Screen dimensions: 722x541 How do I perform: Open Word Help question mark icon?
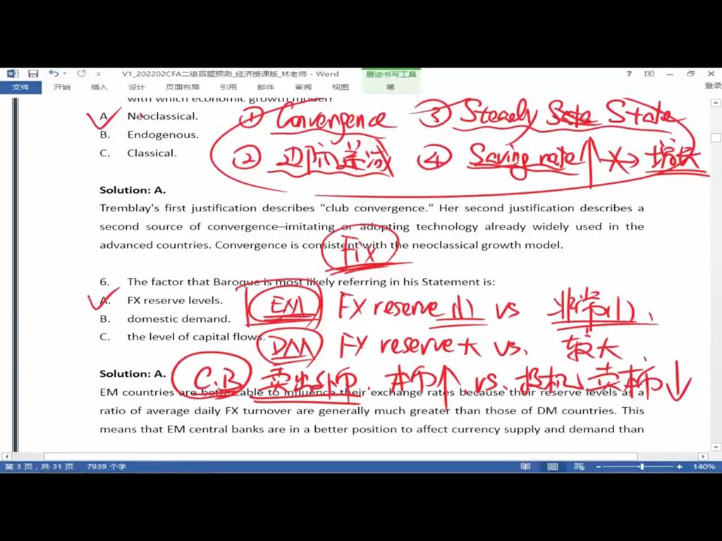click(629, 73)
